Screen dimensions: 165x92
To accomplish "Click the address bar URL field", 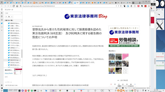I will point(68,6).
